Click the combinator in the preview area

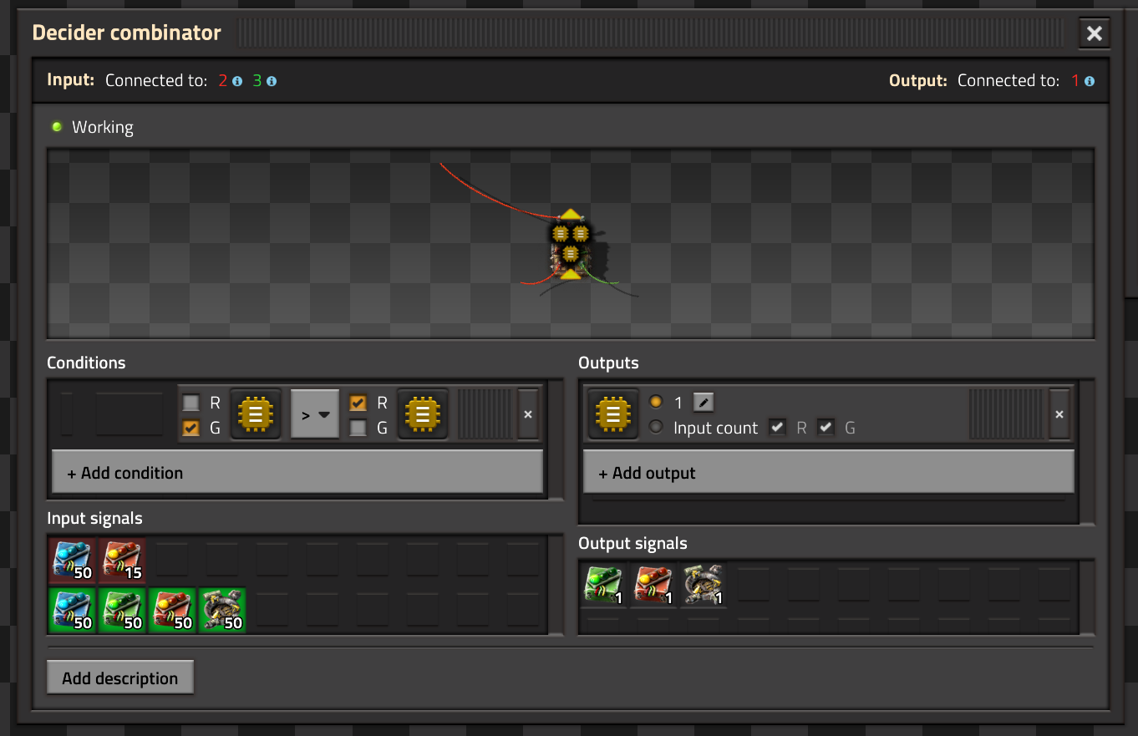point(570,246)
